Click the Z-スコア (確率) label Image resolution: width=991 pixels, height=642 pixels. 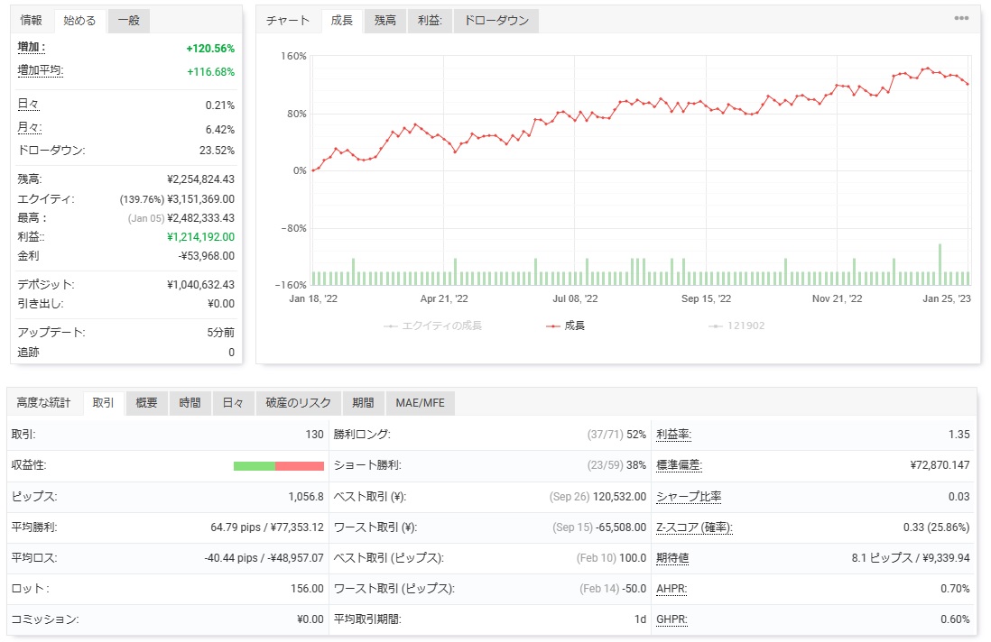(695, 527)
